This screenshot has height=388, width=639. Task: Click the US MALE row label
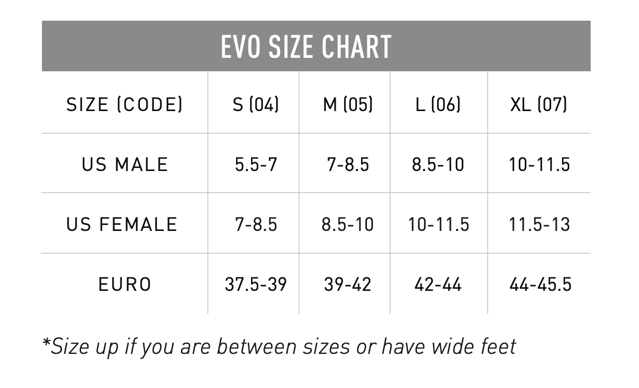click(x=124, y=165)
